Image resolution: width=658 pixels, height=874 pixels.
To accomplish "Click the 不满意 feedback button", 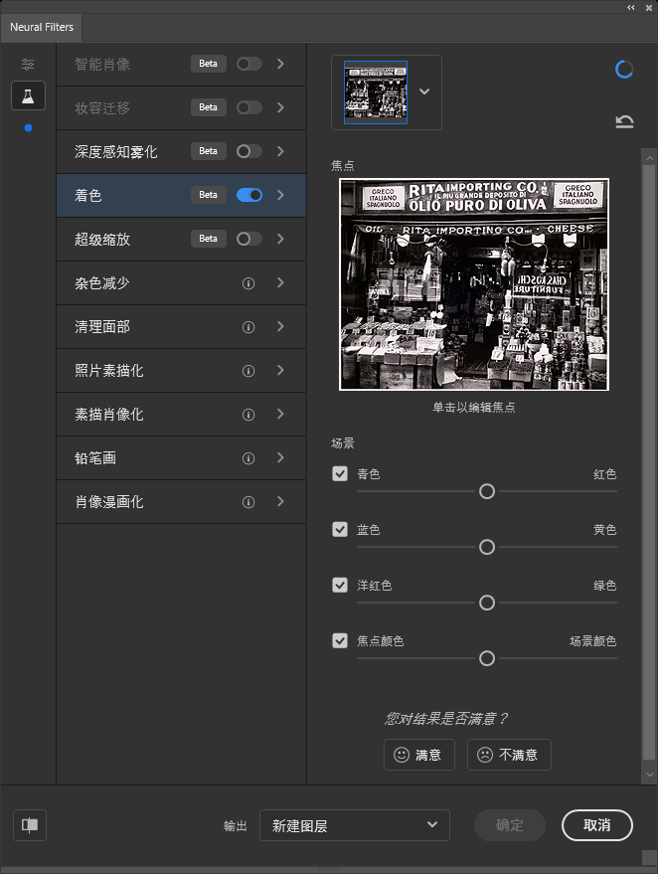I will [509, 755].
